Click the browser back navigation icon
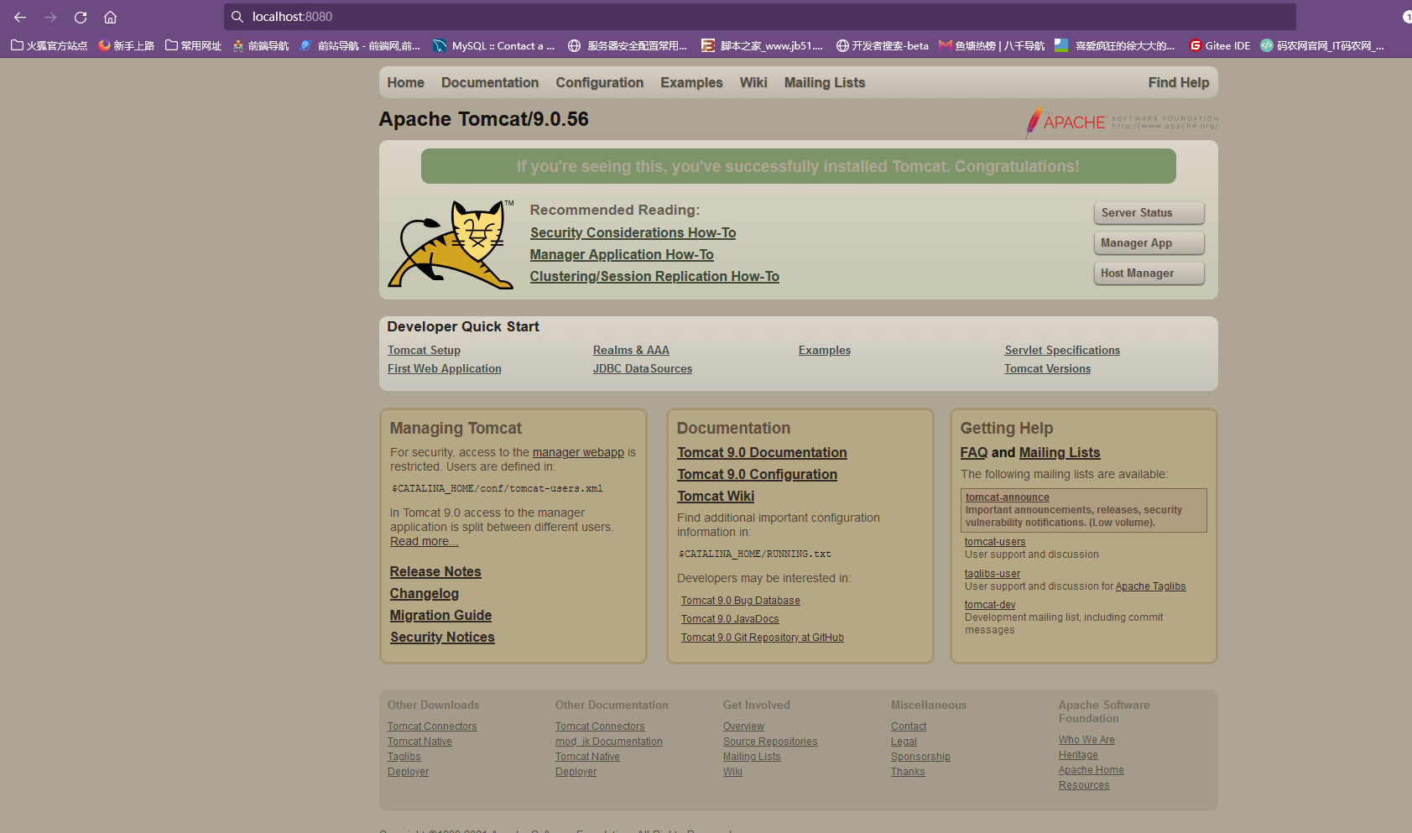1412x833 pixels. coord(20,17)
